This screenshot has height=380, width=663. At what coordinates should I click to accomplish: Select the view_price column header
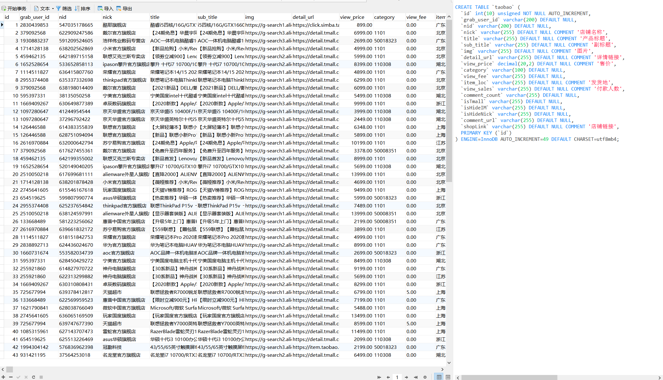coord(356,17)
